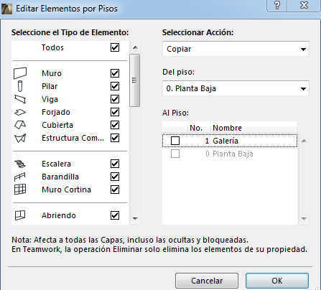Click element list scroll up arrow
This screenshot has height=290, width=321.
click(135, 47)
